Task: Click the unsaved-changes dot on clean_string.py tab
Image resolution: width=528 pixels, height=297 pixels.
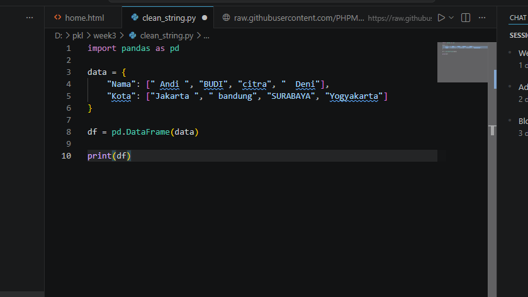Action: pyautogui.click(x=205, y=18)
